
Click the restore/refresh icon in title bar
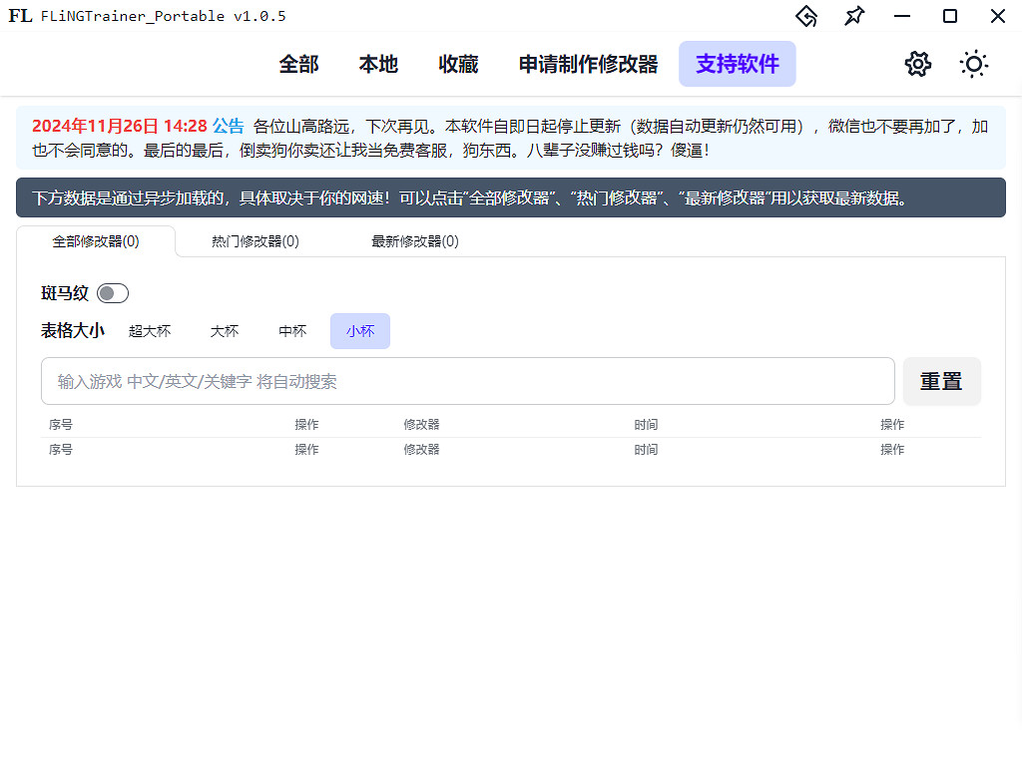pyautogui.click(x=806, y=16)
